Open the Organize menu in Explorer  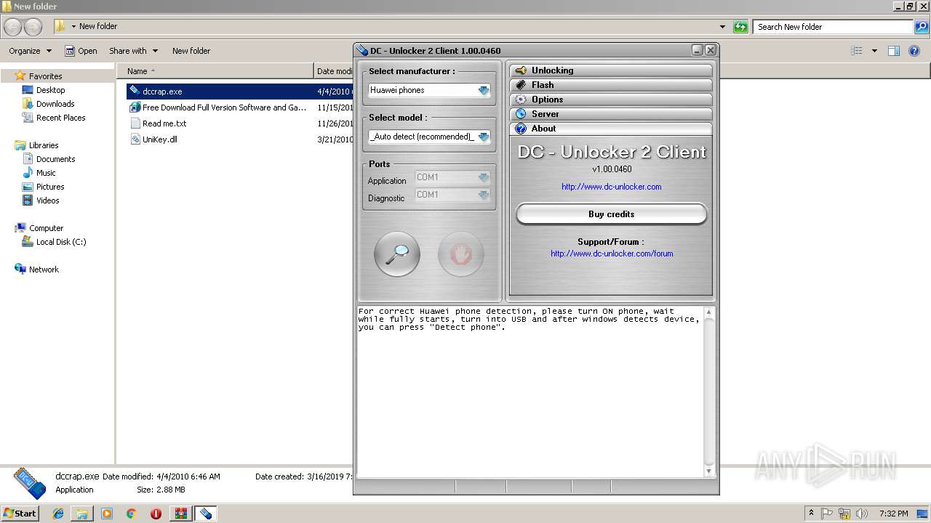(x=30, y=51)
